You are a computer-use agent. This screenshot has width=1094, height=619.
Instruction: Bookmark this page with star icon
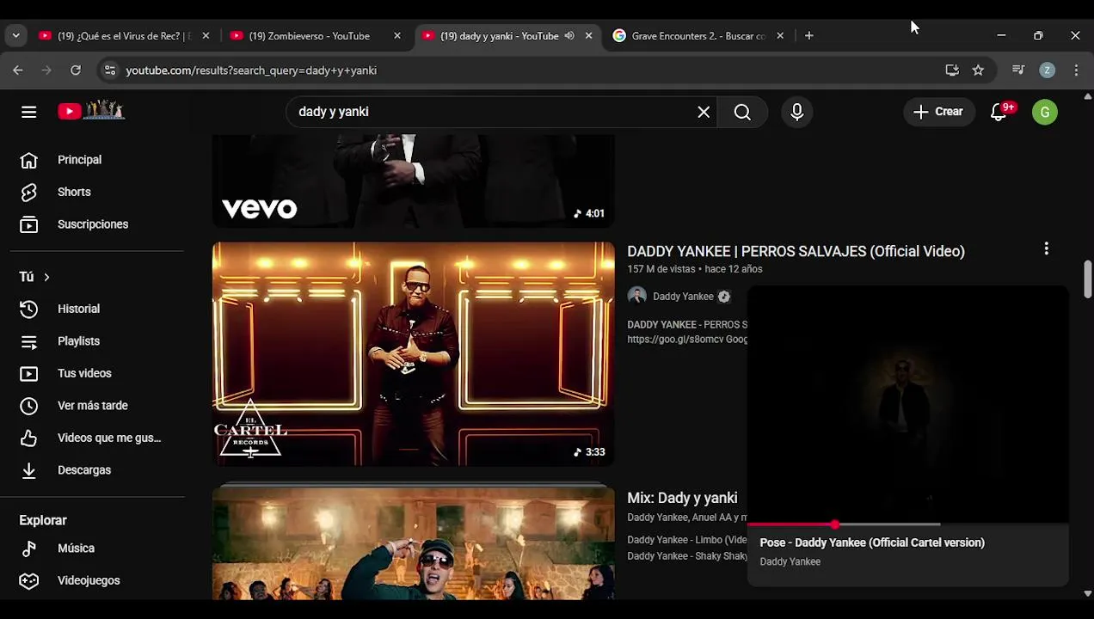978,70
